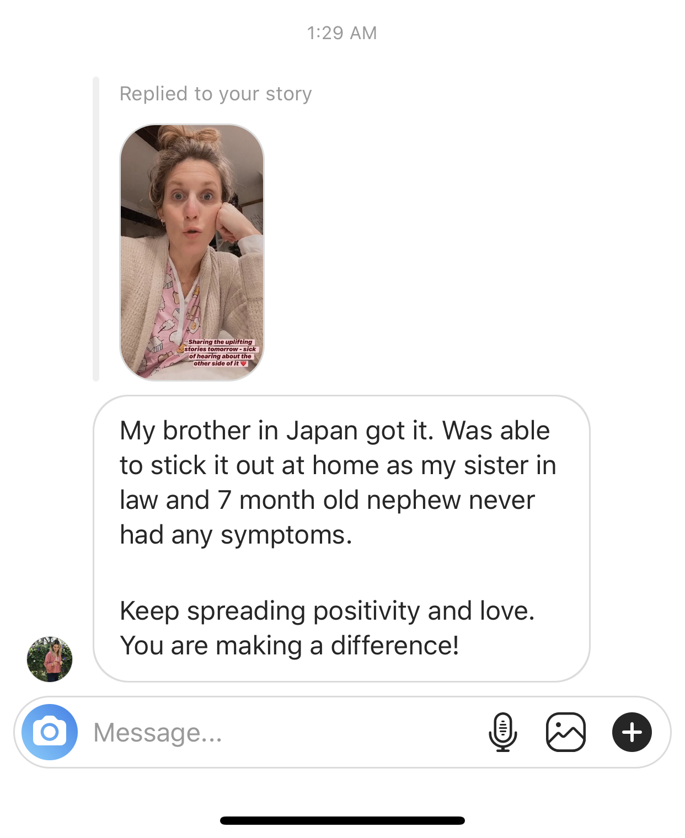Click the 1:29 AM timestamp
Image resolution: width=685 pixels, height=838 pixels.
click(342, 33)
